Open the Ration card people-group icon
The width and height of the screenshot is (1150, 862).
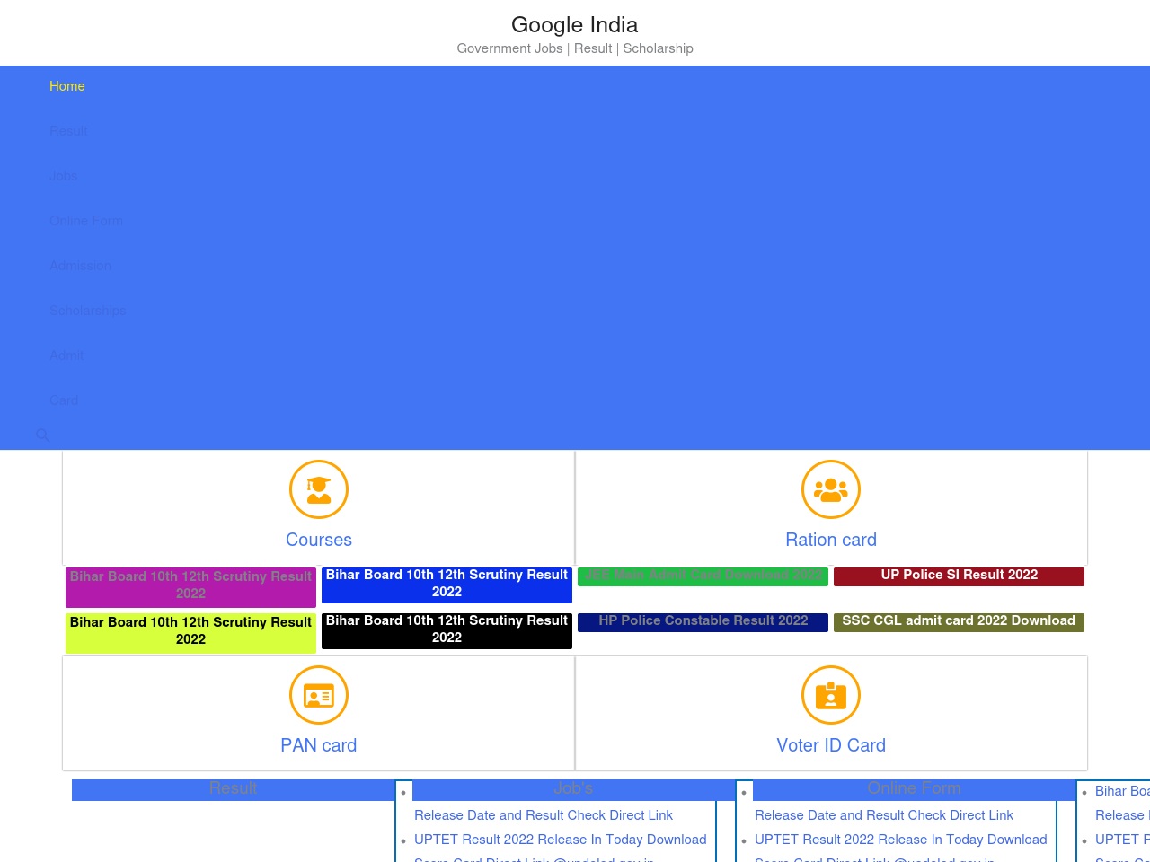tap(831, 489)
